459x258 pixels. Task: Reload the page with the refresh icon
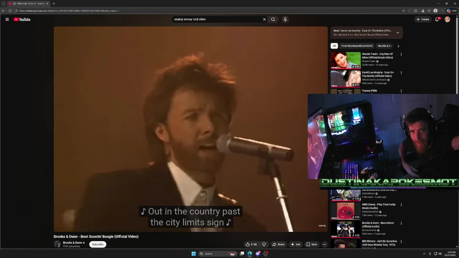click(x=10, y=11)
